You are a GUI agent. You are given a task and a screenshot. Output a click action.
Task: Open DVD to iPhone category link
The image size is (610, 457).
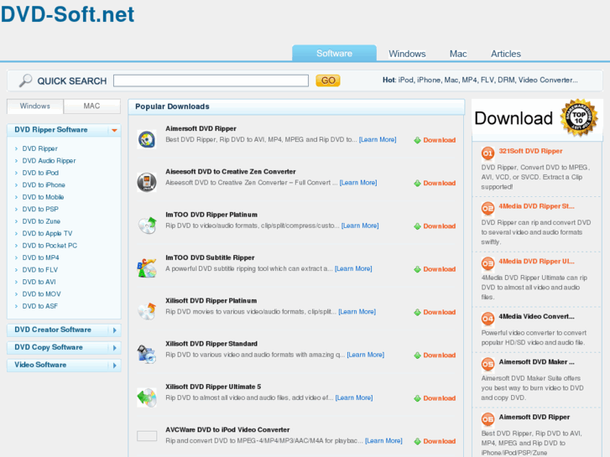tap(44, 184)
